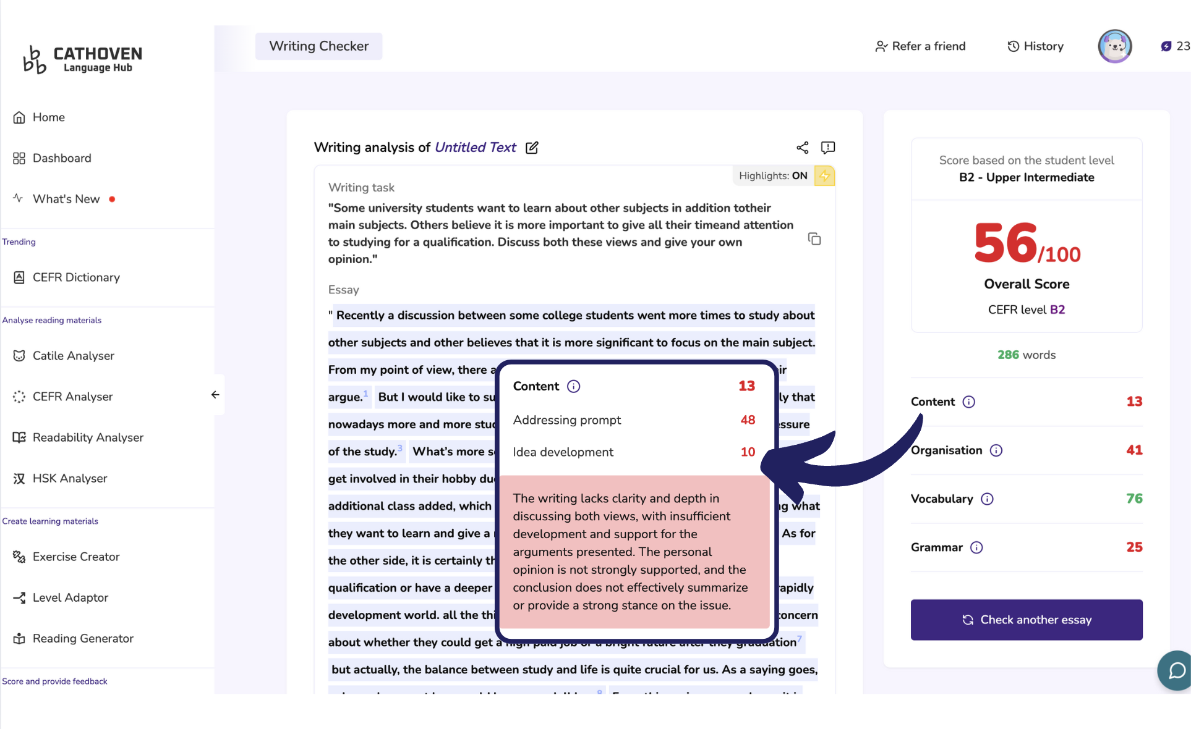Go to Dashboard in the sidebar
Image resolution: width=1191 pixels, height=729 pixels.
point(62,158)
